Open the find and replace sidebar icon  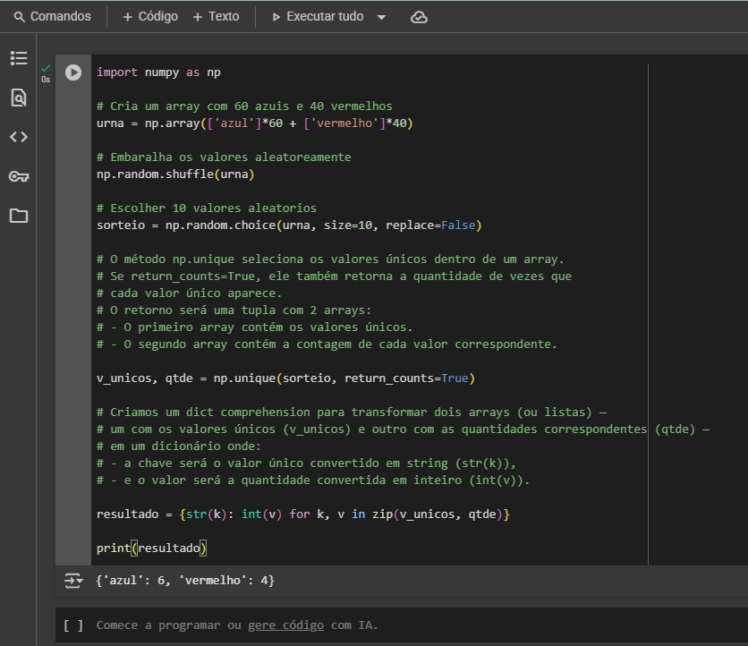(19, 98)
